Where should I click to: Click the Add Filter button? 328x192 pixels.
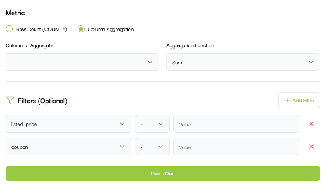tap(299, 100)
